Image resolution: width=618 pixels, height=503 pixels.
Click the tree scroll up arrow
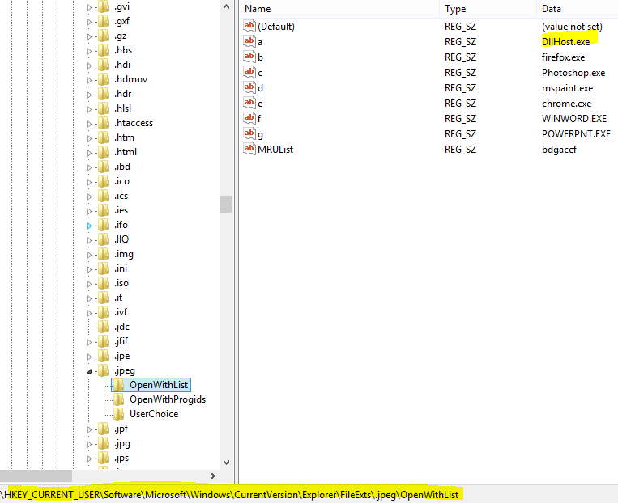(226, 6)
